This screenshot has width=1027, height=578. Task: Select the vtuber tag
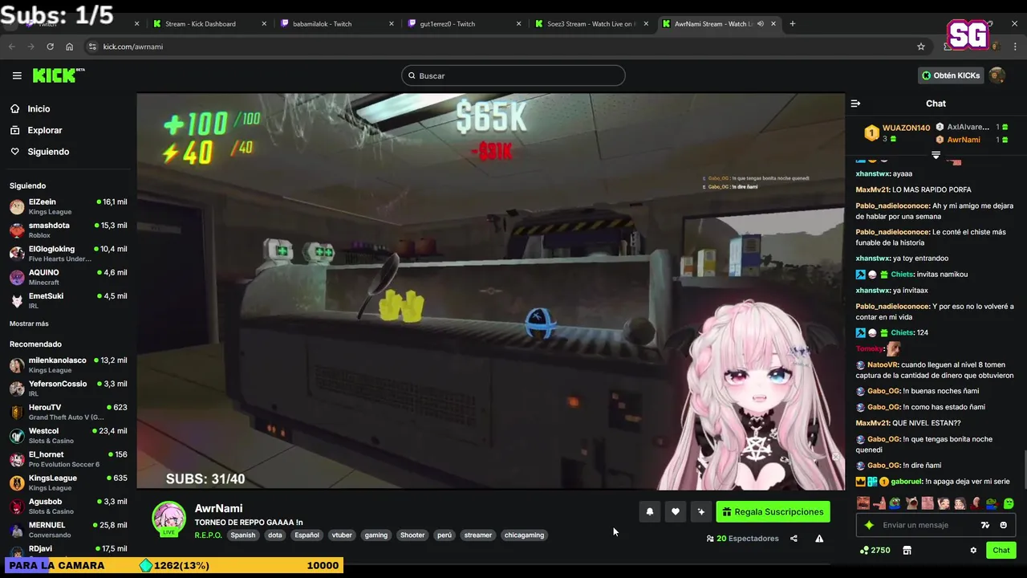click(342, 535)
